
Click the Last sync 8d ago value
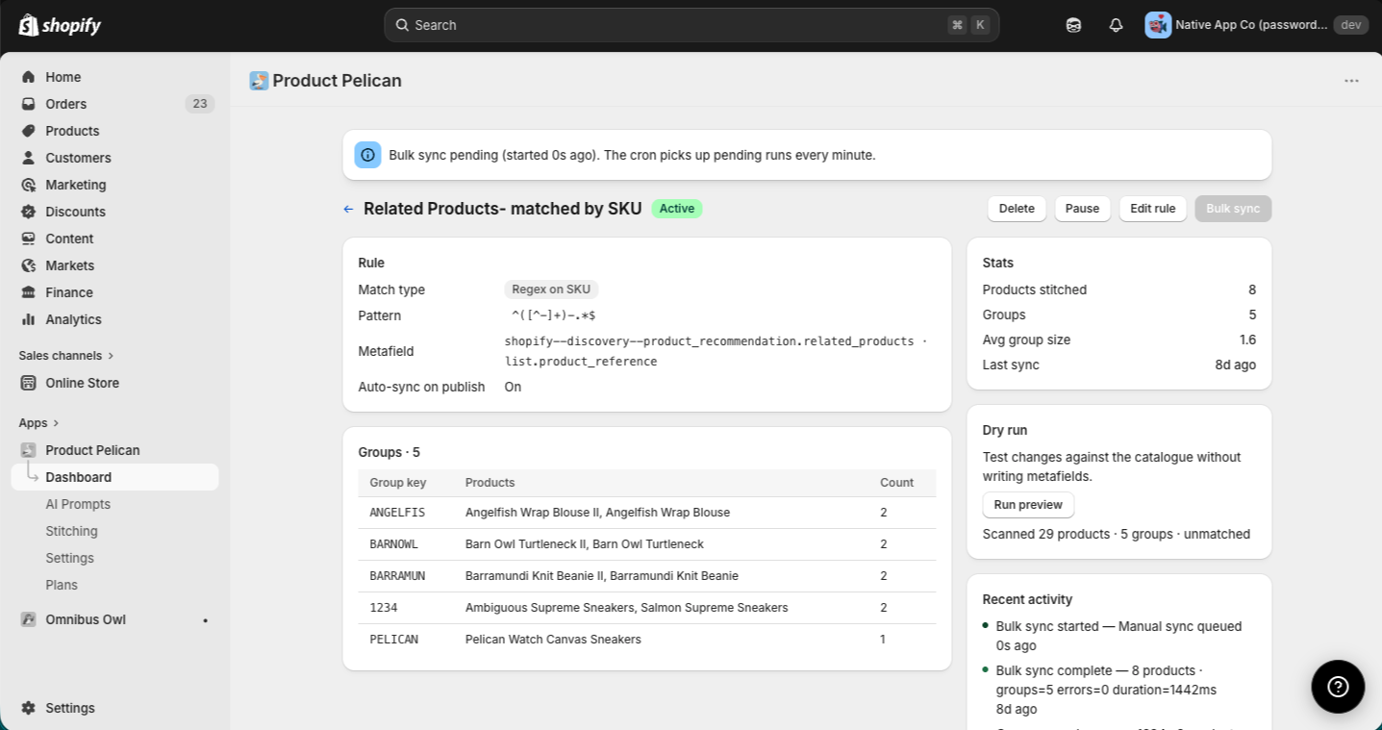click(x=1235, y=365)
